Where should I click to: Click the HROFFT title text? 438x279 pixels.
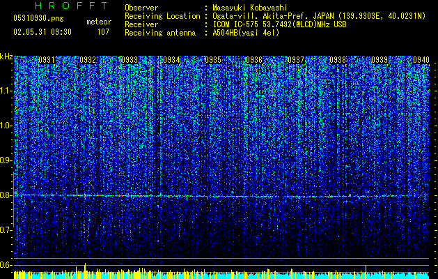click(71, 6)
